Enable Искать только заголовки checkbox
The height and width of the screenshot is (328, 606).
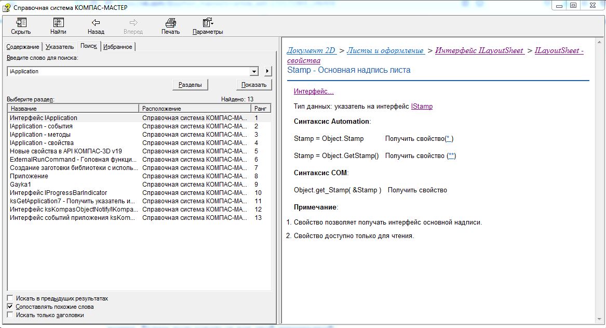pyautogui.click(x=10, y=315)
